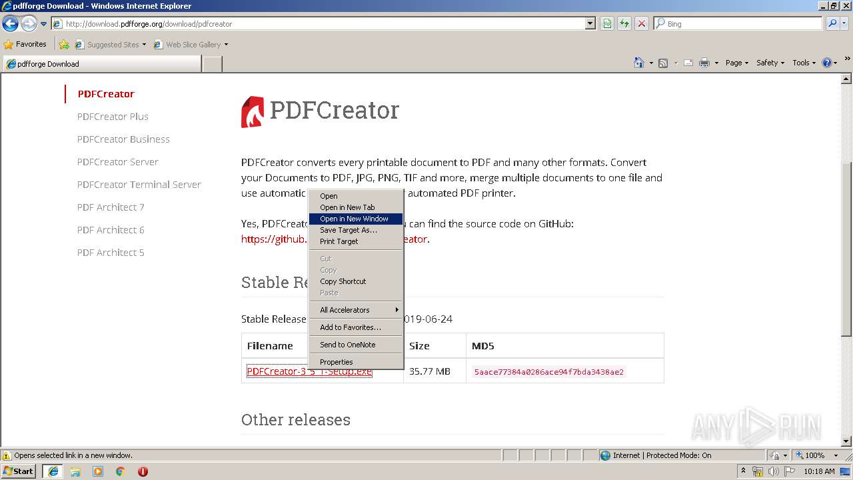Click the Print toolbar icon
Screen dimensions: 853x480
coord(704,63)
